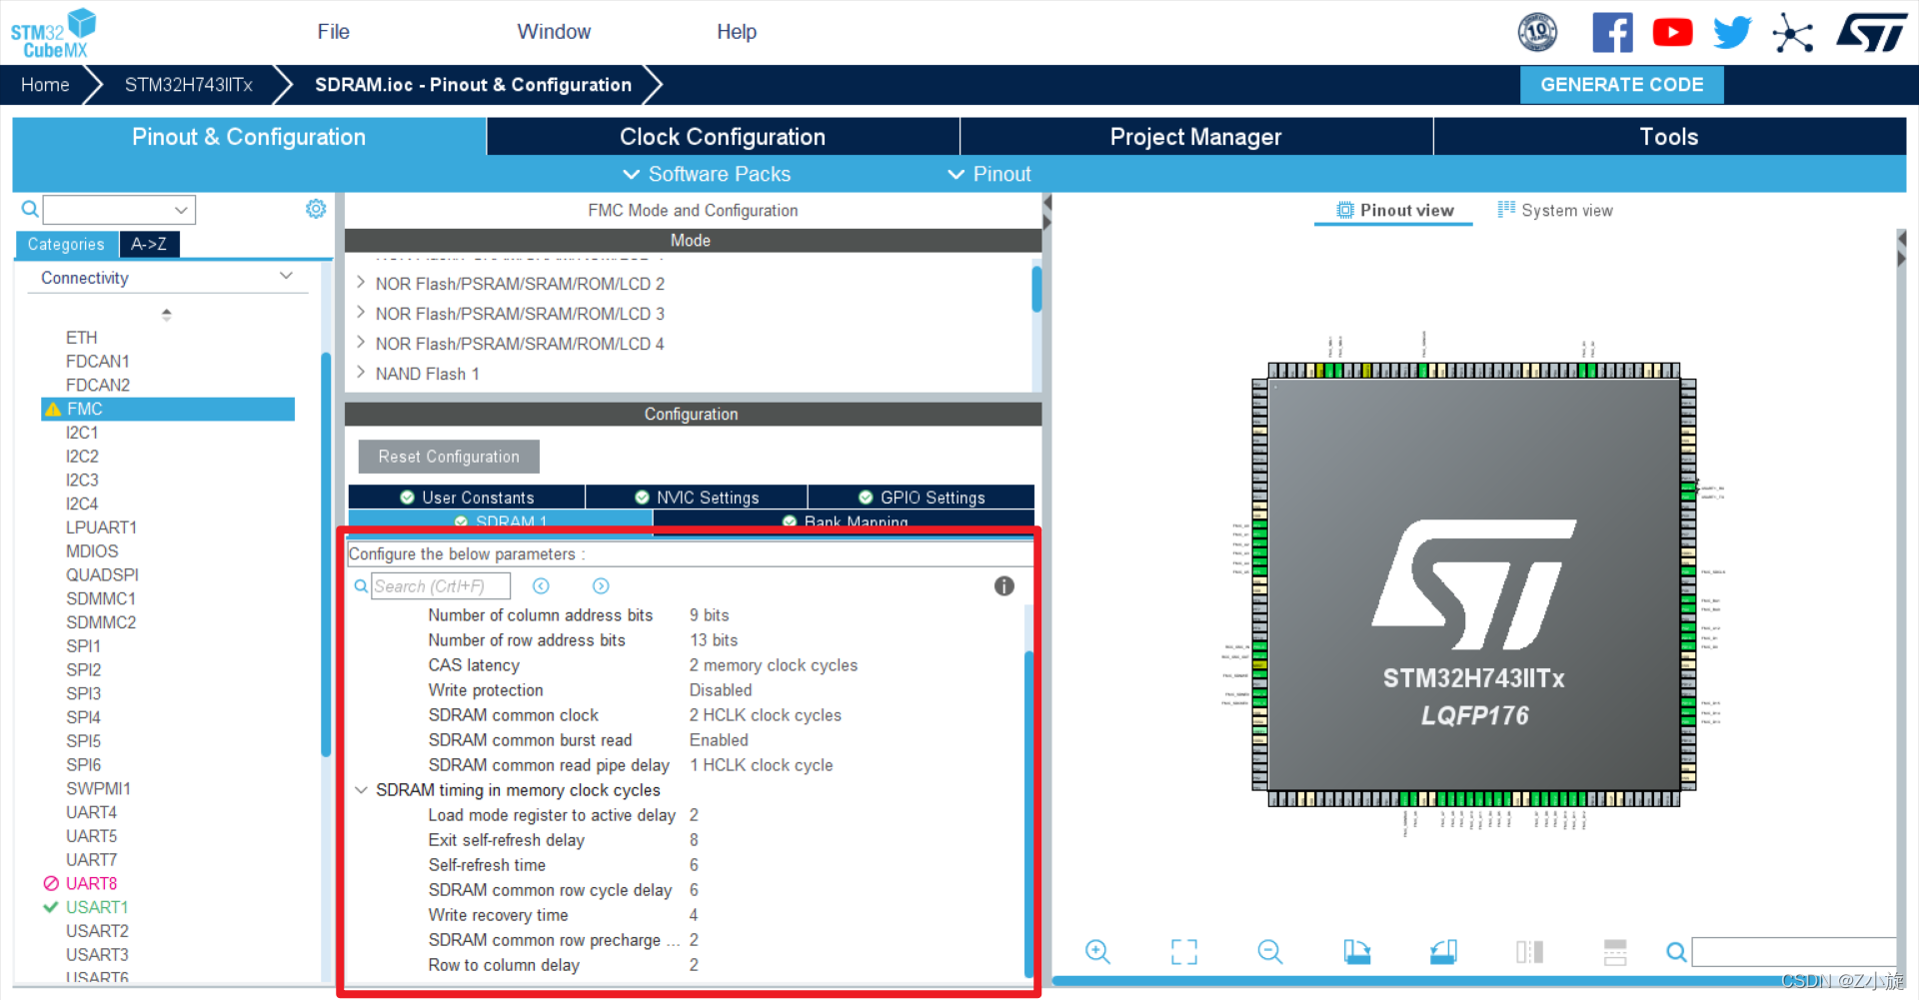Zoom out on the pinout view
The width and height of the screenshot is (1919, 1000).
pyautogui.click(x=1270, y=951)
